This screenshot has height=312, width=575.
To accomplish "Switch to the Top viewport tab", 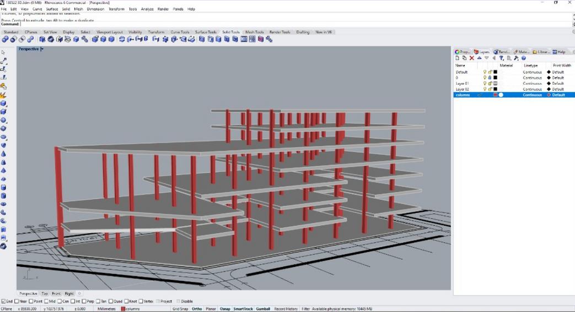I will (x=44, y=294).
